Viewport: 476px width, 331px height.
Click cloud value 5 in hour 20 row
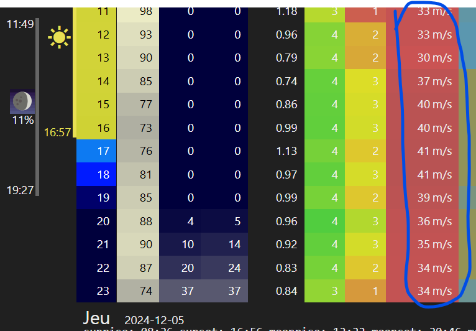224,221
